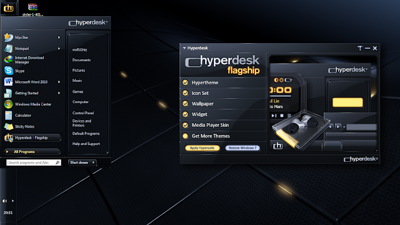Image resolution: width=400 pixels, height=225 pixels.
Task: Open Documents from start menu
Action: tap(81, 60)
